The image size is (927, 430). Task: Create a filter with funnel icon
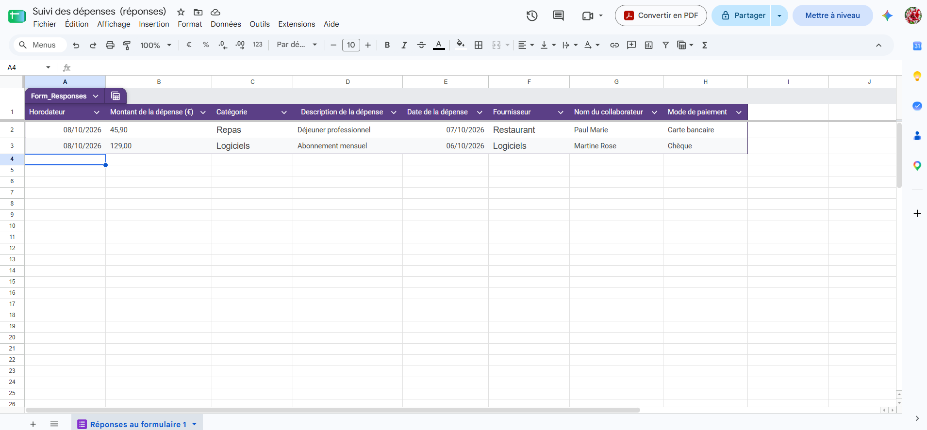point(665,45)
